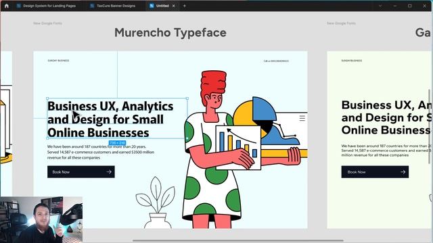Click the Book Now button in Murencho frame
Viewport: 433px width, 243px height.
81,171
